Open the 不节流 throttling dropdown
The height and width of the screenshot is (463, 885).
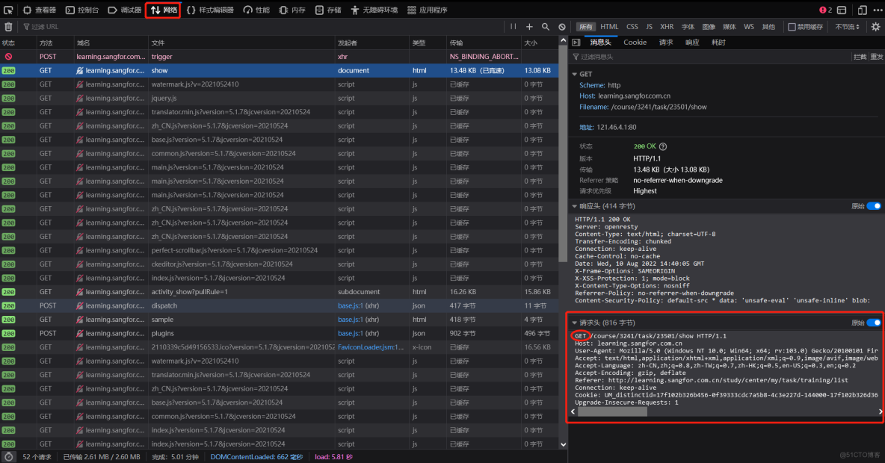(847, 27)
